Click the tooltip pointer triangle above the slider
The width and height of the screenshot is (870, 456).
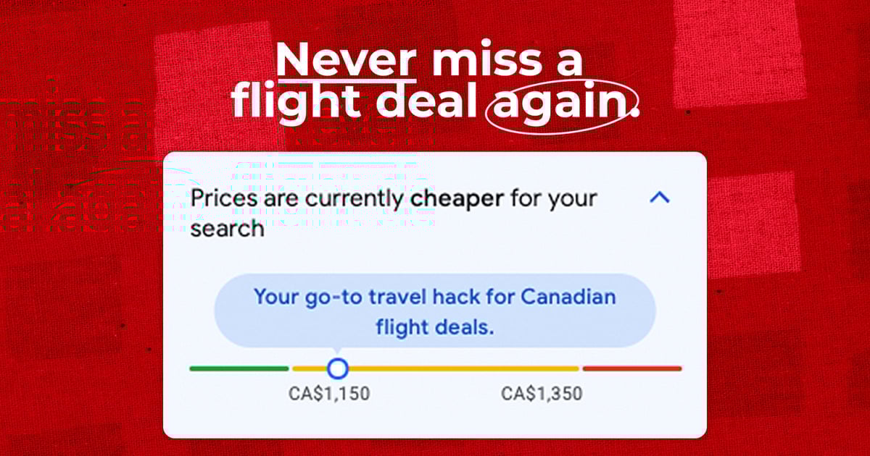(337, 351)
